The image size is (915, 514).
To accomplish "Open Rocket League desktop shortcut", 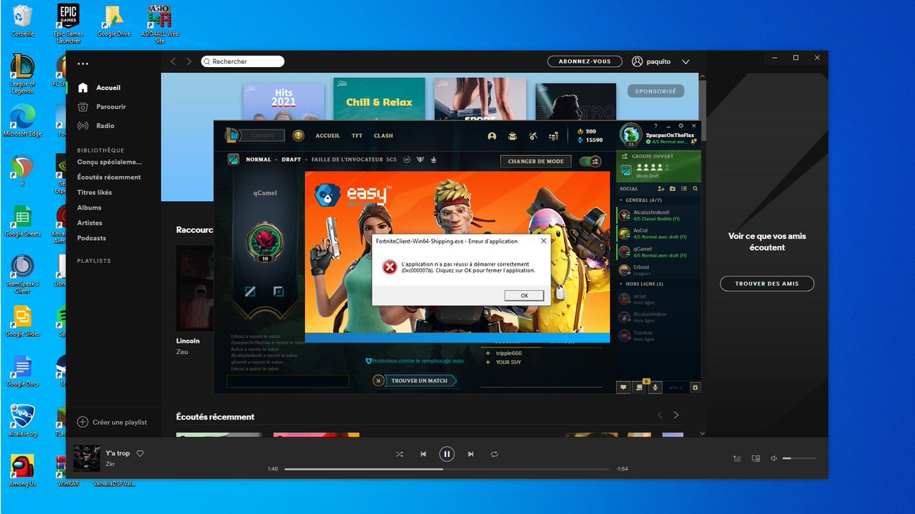I will [22, 420].
